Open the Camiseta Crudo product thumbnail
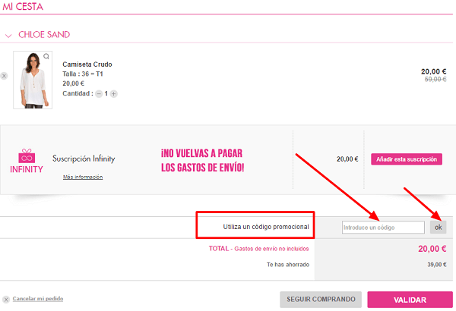 (x=32, y=80)
